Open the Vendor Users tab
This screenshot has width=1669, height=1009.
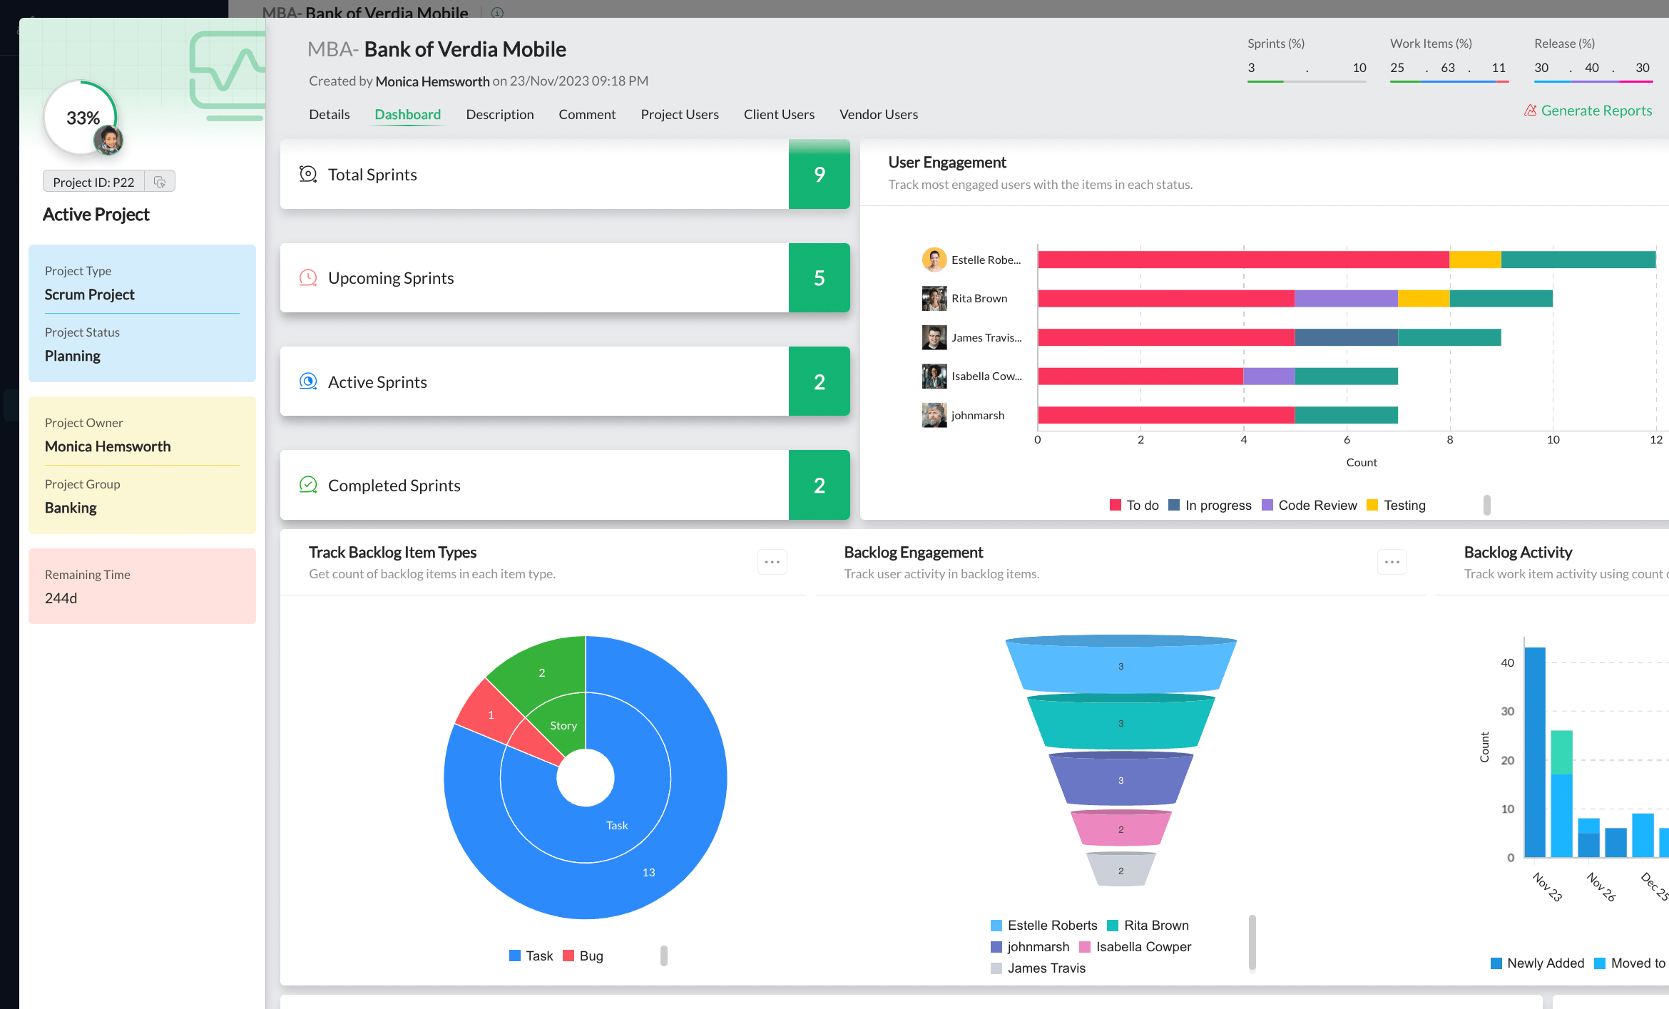[x=878, y=114]
